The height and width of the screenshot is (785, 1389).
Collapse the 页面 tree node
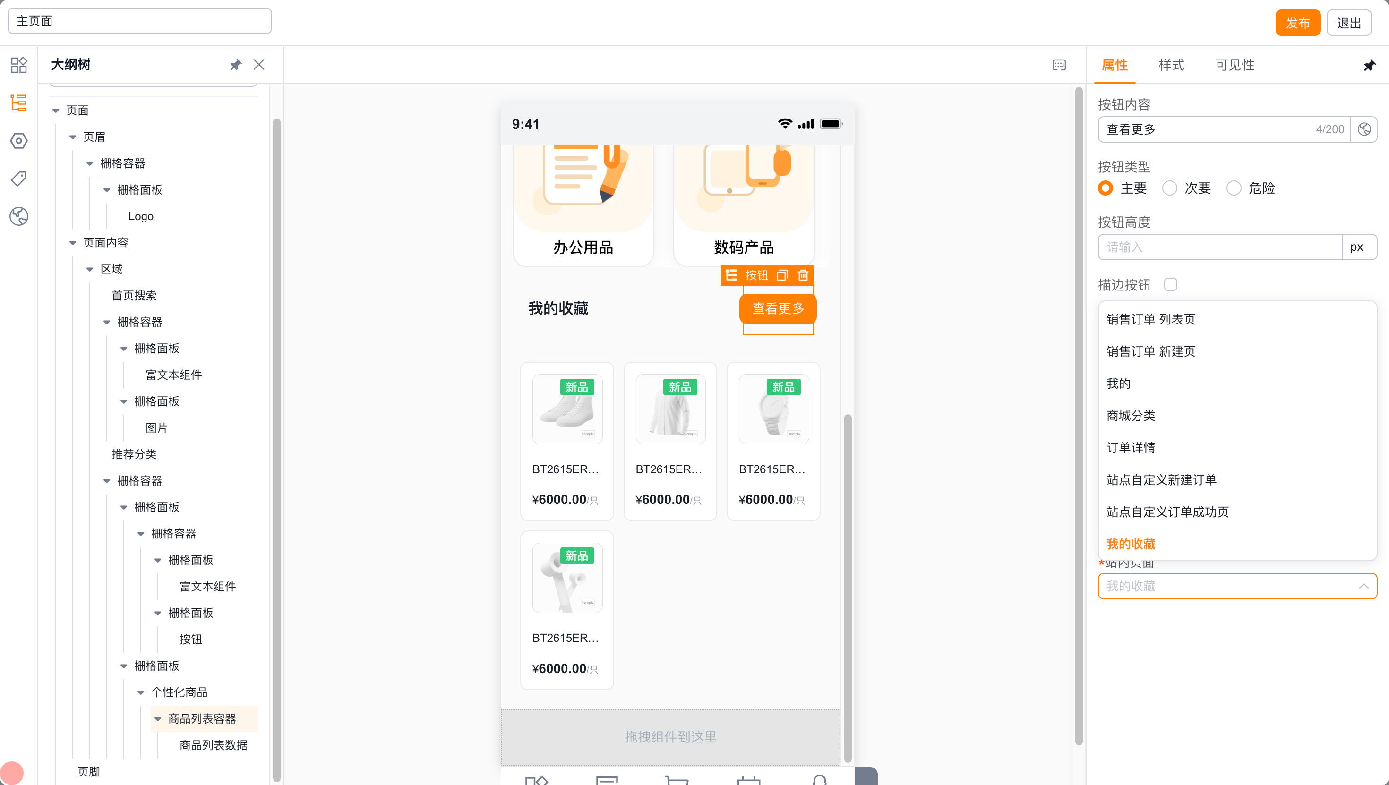click(56, 111)
